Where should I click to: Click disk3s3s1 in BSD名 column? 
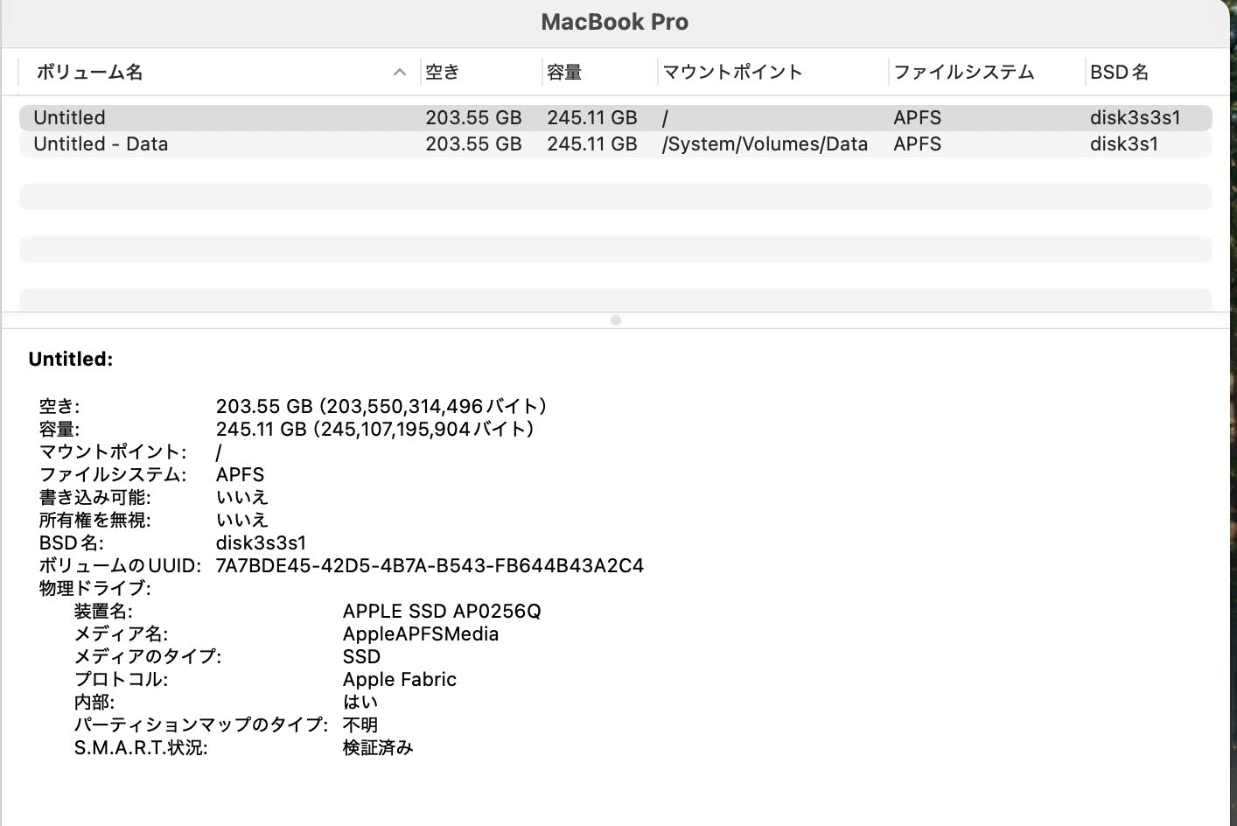coord(1135,118)
